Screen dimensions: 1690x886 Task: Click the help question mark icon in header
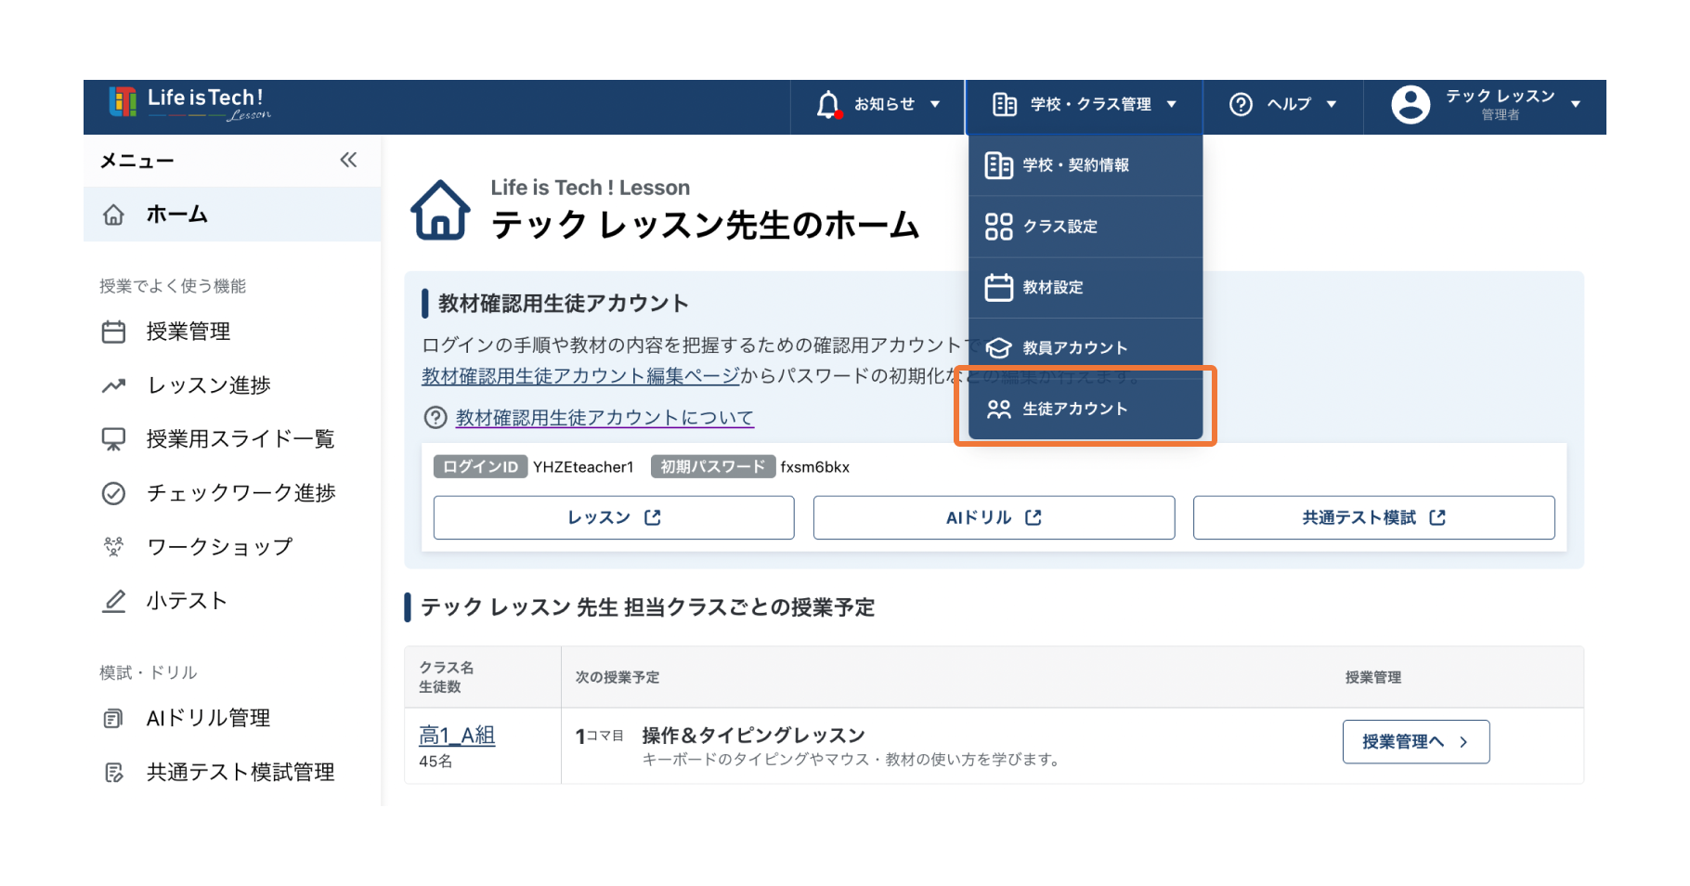click(1241, 105)
